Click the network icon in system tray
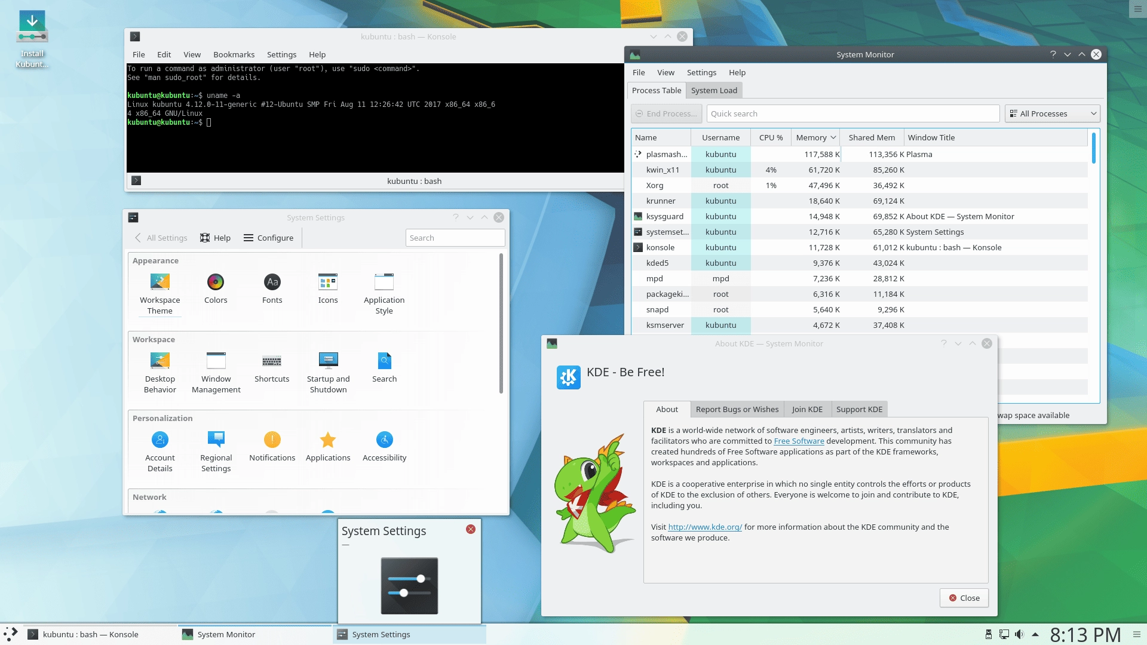 pyautogui.click(x=1004, y=634)
